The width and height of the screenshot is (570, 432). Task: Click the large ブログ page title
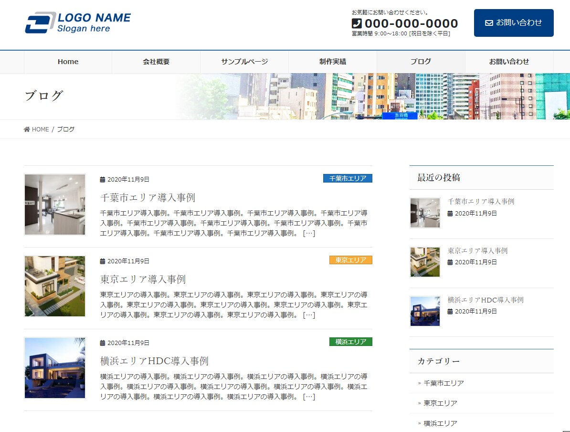click(x=44, y=96)
